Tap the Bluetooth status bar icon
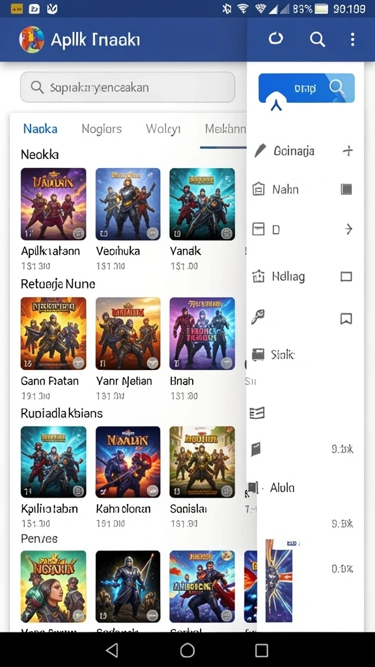375x667 pixels. (227, 8)
